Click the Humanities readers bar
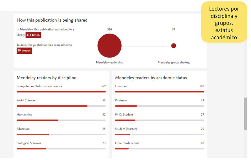 coord(61,120)
